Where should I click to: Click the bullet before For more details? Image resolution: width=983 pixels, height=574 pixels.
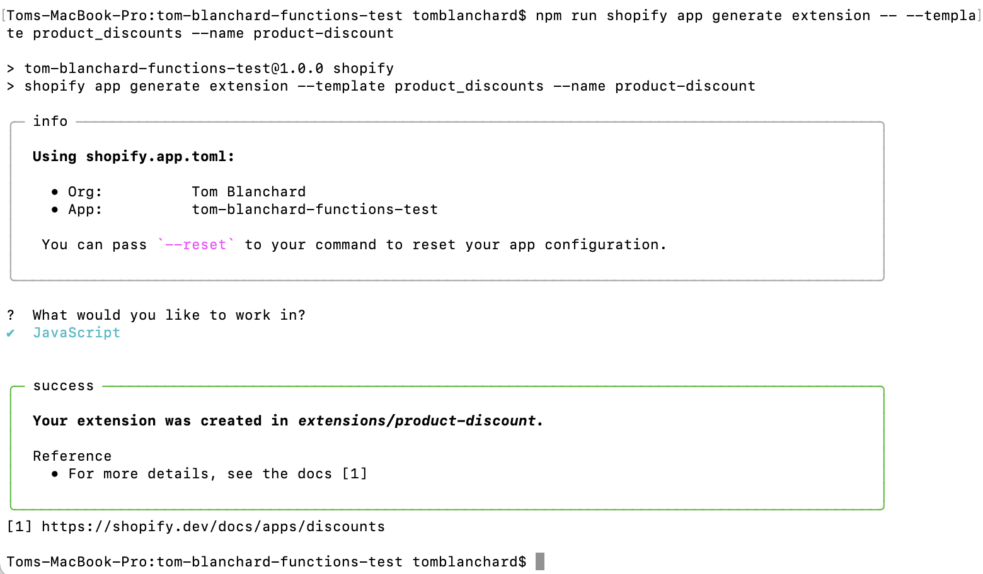tap(55, 474)
